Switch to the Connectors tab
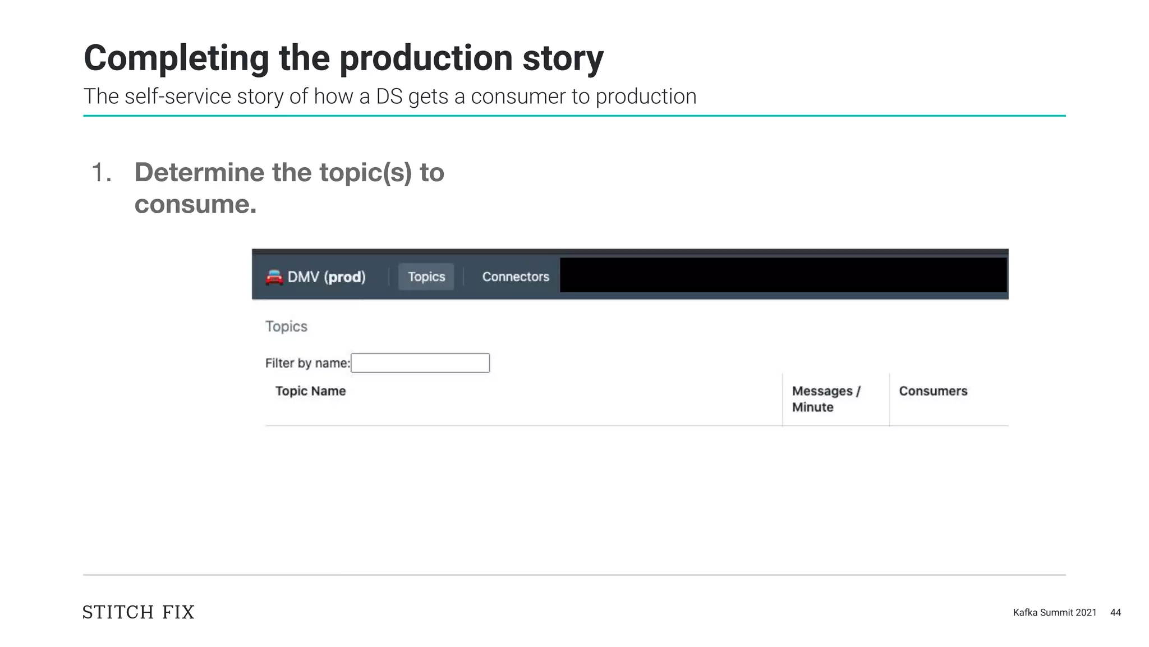 tap(516, 277)
